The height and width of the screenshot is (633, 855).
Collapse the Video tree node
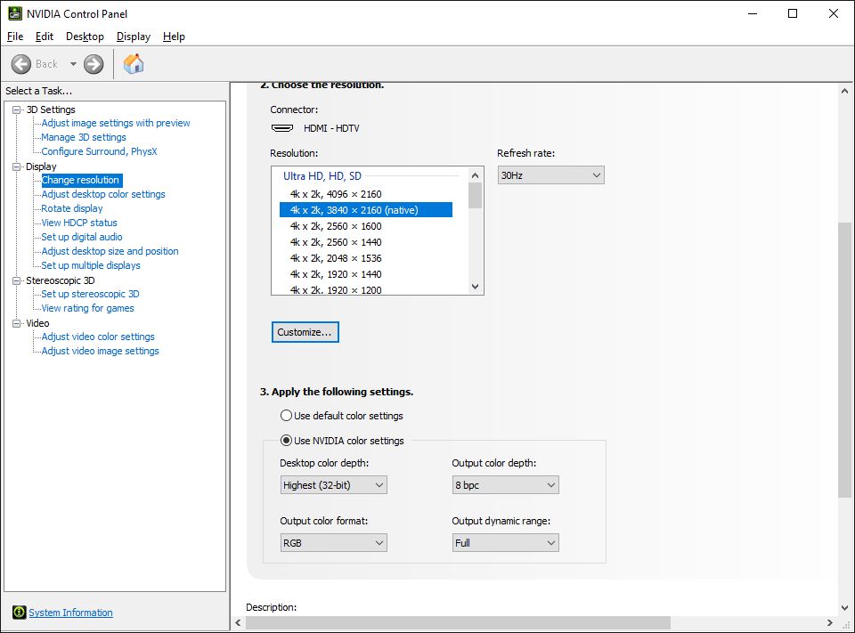click(17, 323)
